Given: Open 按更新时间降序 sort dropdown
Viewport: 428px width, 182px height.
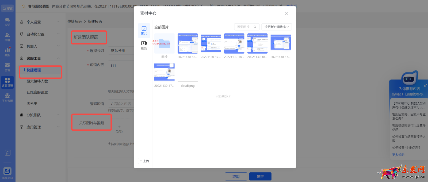Looking at the screenshot, I should click(x=276, y=27).
